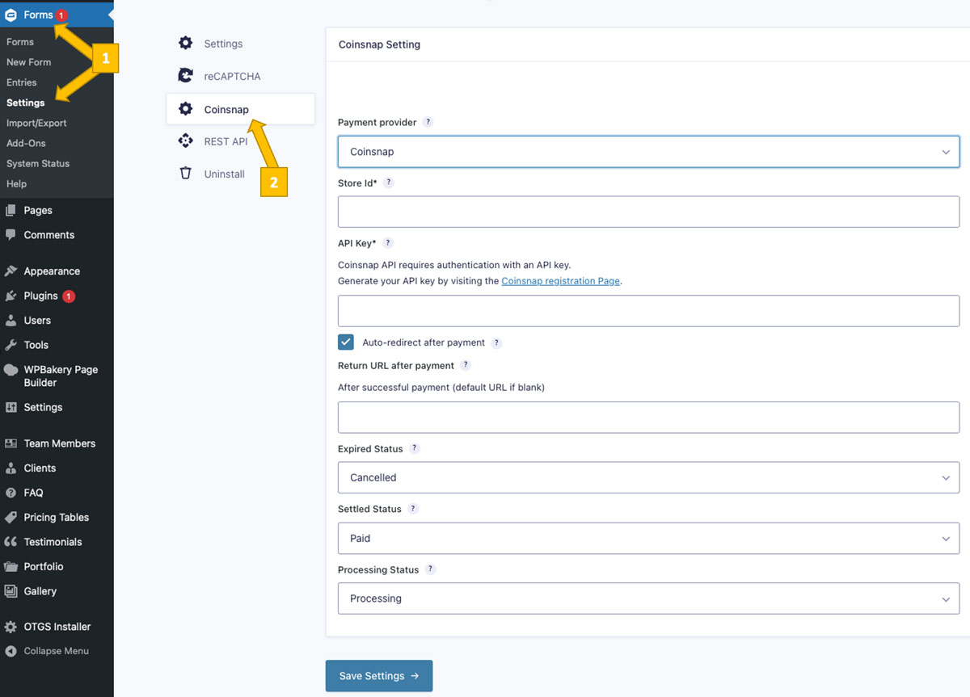Expand the Settled Status dropdown
The image size is (970, 697).
coord(648,538)
